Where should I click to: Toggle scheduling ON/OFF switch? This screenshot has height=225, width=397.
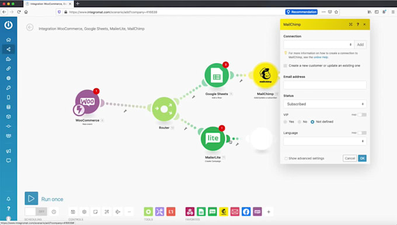36,212
